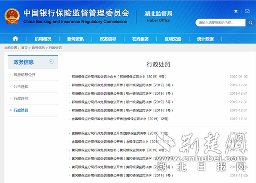Open the mail envelope icon
256x183 pixels.
[247, 11]
